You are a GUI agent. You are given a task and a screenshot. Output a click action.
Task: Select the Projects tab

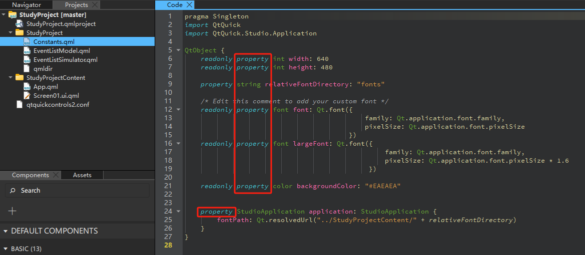click(77, 5)
